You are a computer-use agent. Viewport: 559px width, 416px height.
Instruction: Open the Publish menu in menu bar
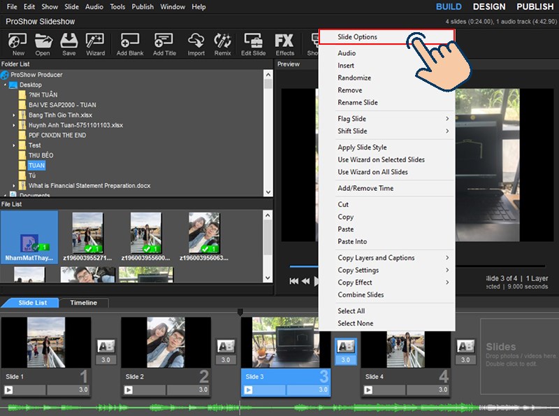pos(143,7)
